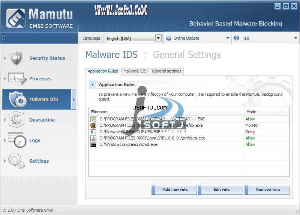Click the Mamutu logo icon
Viewport: 300px width, 215px height.
pyautogui.click(x=15, y=18)
